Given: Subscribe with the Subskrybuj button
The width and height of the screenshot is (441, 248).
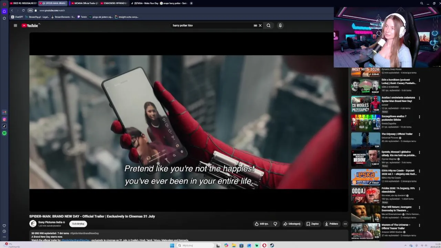Looking at the screenshot, I should [x=78, y=224].
